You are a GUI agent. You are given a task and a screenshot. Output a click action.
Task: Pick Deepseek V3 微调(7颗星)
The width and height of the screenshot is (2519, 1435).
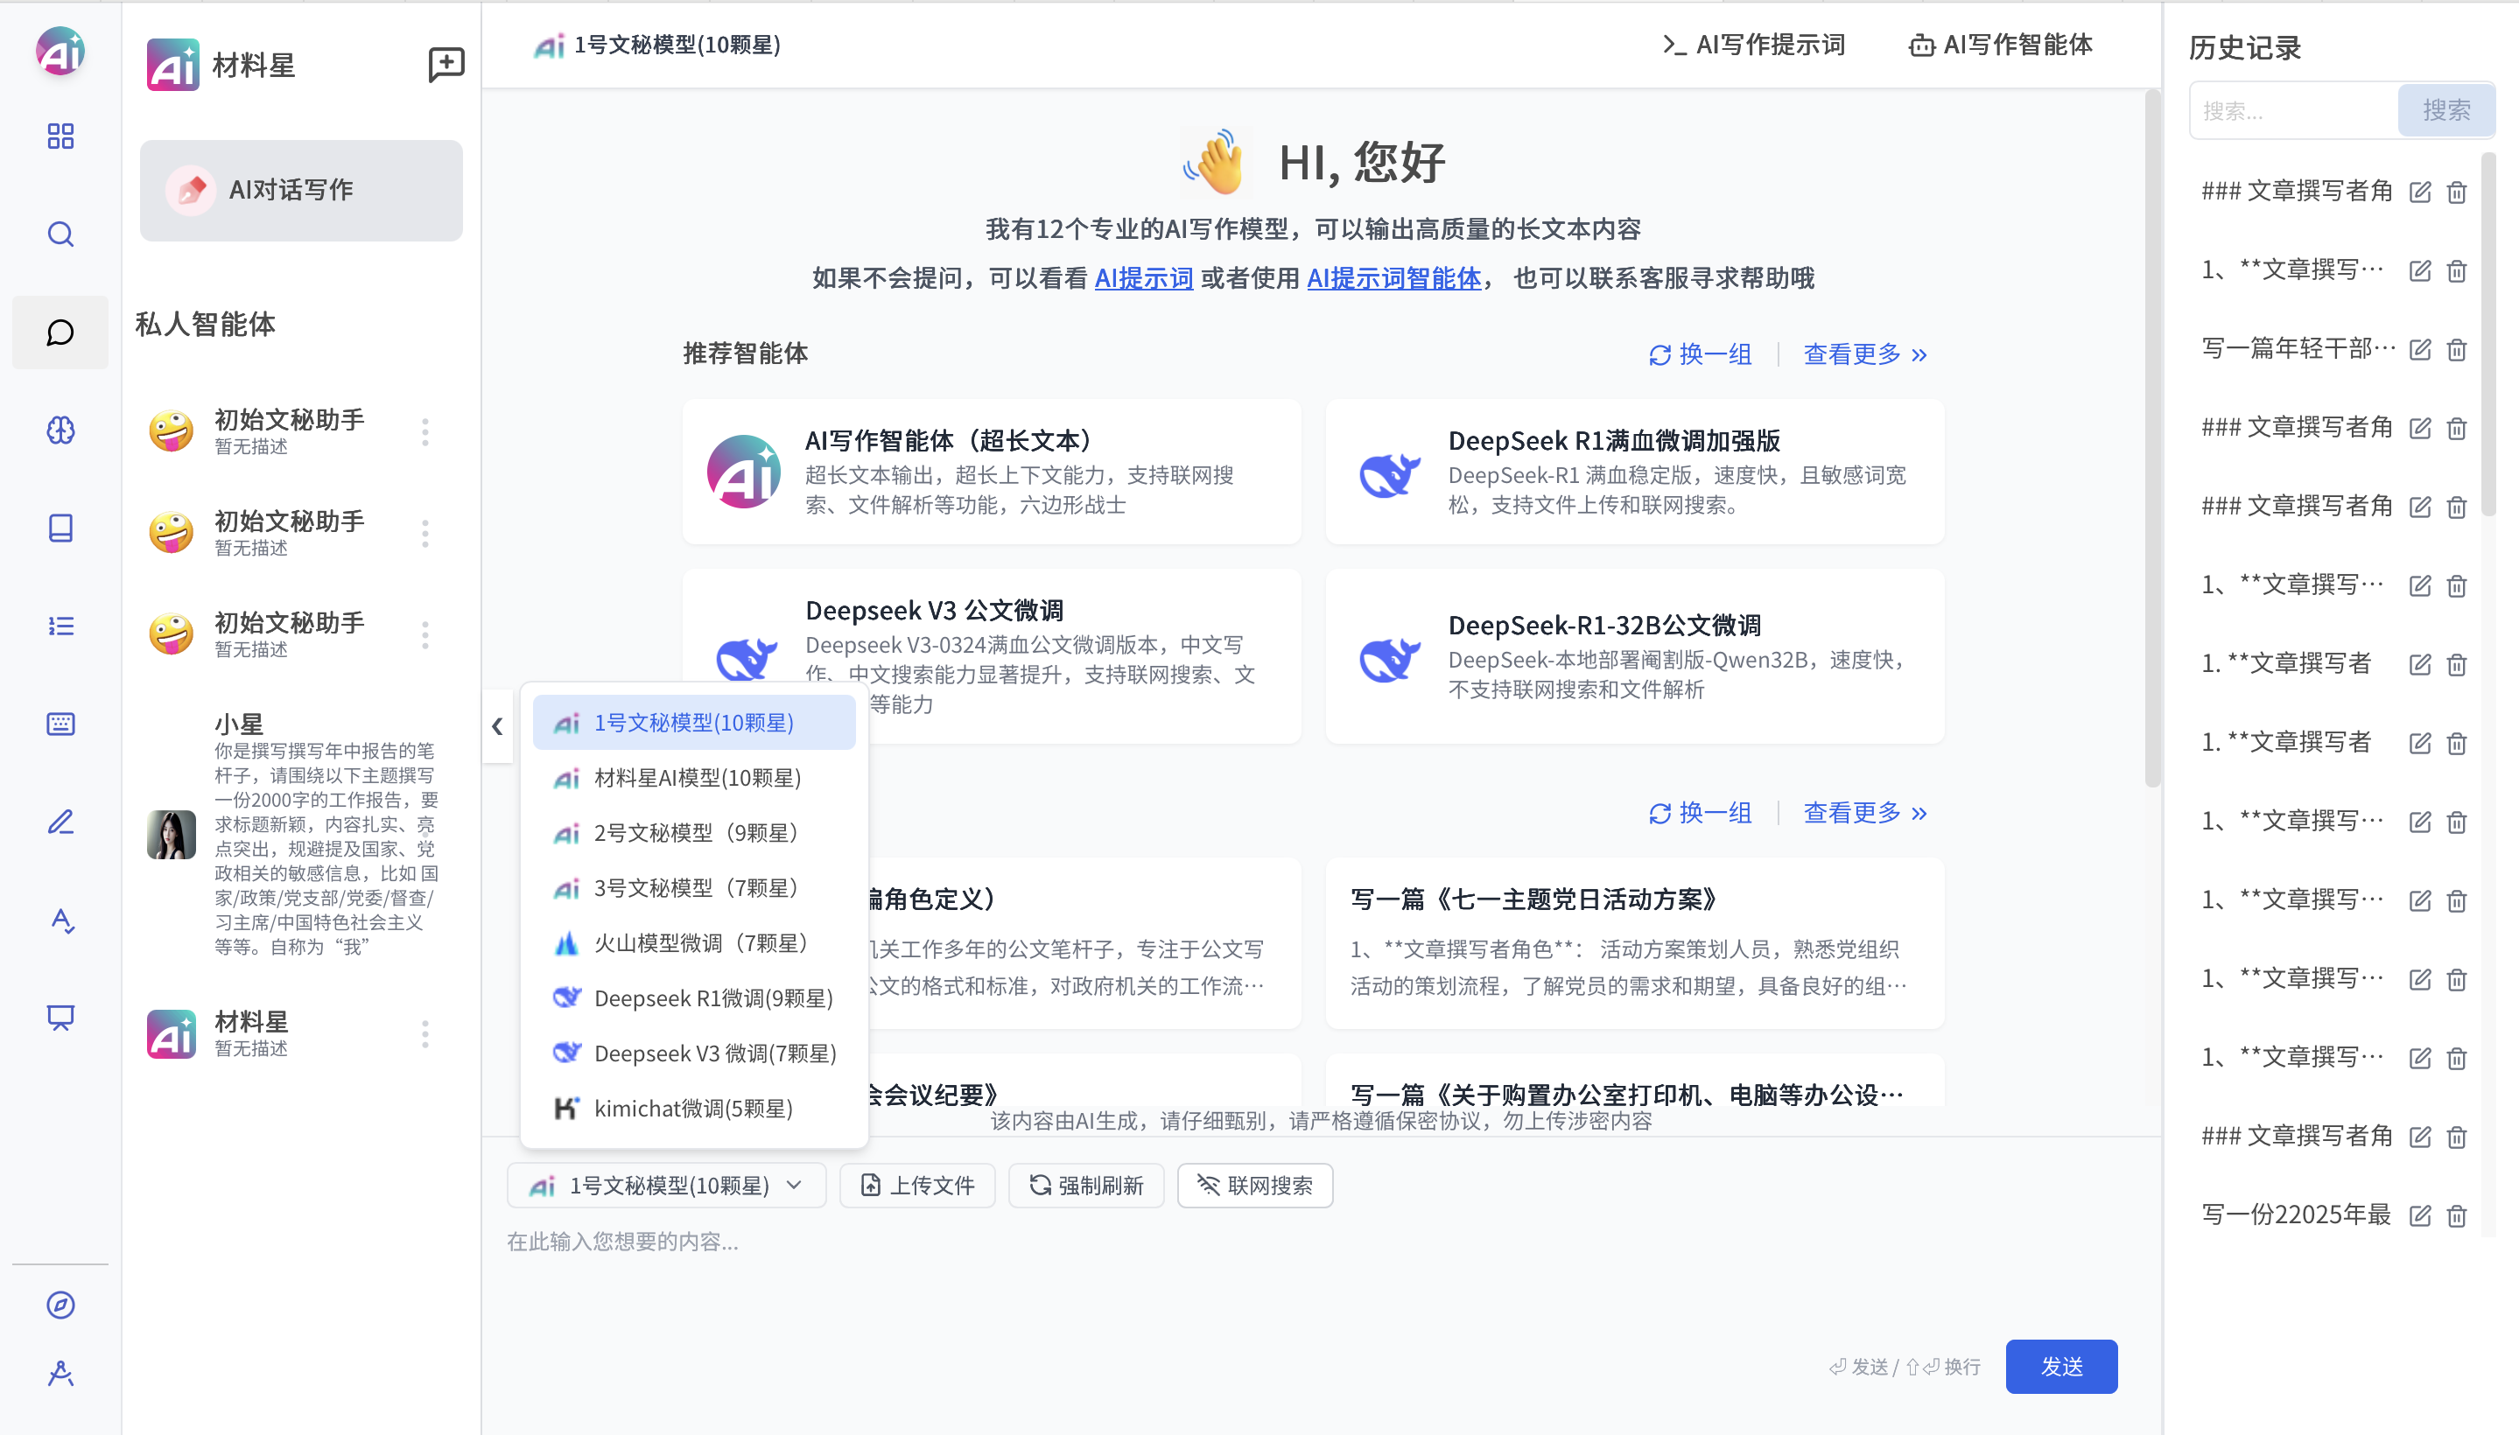[694, 1053]
